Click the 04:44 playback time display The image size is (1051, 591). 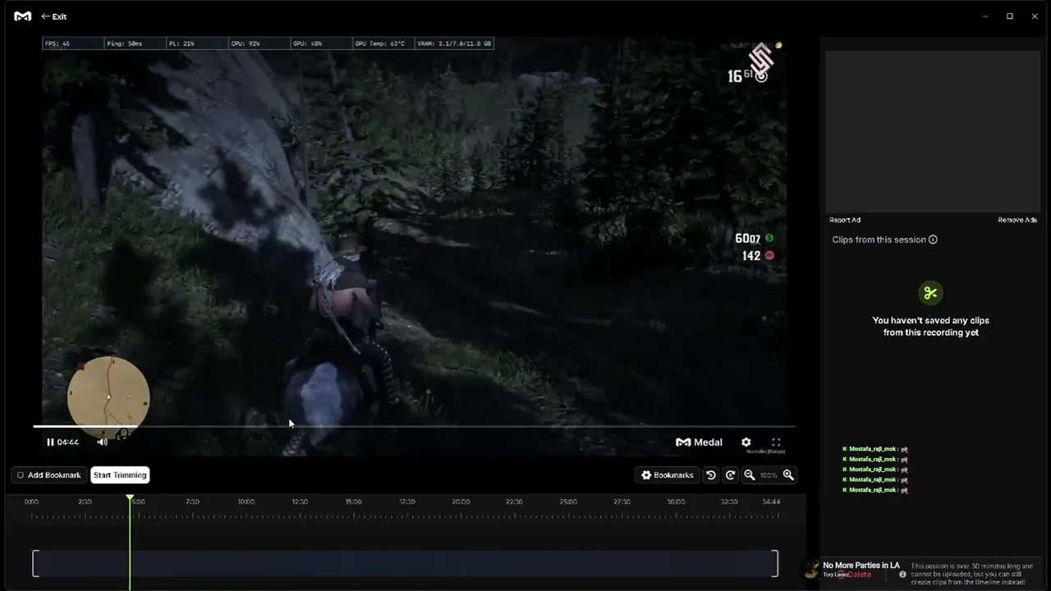[68, 442]
